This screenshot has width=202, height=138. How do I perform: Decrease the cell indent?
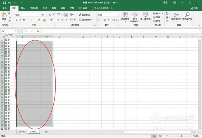click(71, 20)
